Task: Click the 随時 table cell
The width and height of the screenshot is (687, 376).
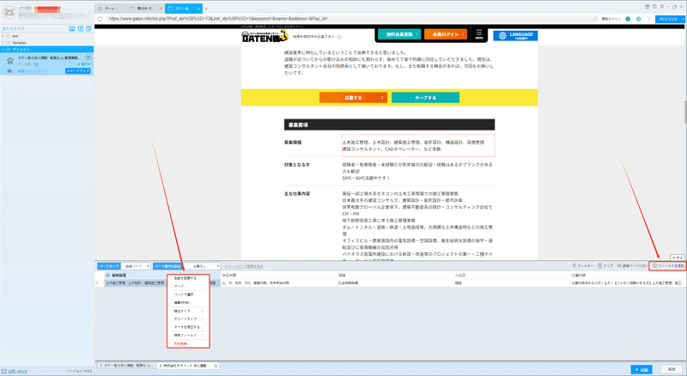Action: point(511,283)
